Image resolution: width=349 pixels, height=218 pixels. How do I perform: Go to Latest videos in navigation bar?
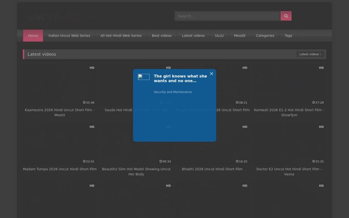point(193,35)
